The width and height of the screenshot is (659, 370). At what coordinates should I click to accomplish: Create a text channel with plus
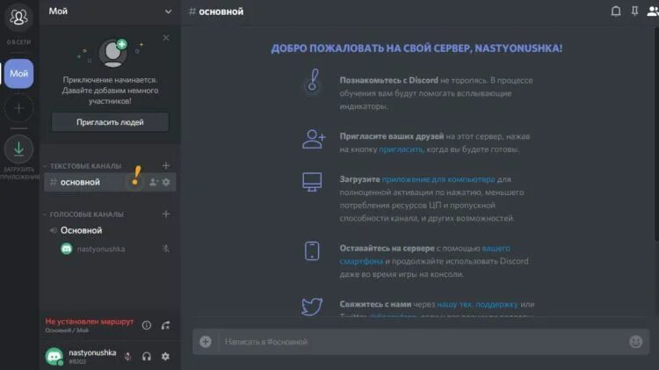pyautogui.click(x=166, y=165)
